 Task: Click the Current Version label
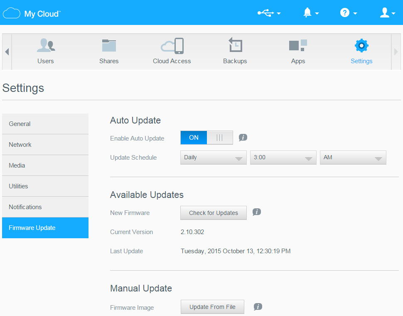tap(132, 232)
